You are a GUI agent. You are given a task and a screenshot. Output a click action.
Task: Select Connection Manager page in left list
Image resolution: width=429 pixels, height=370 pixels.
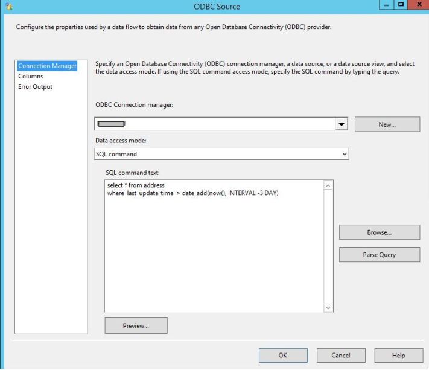pos(47,66)
